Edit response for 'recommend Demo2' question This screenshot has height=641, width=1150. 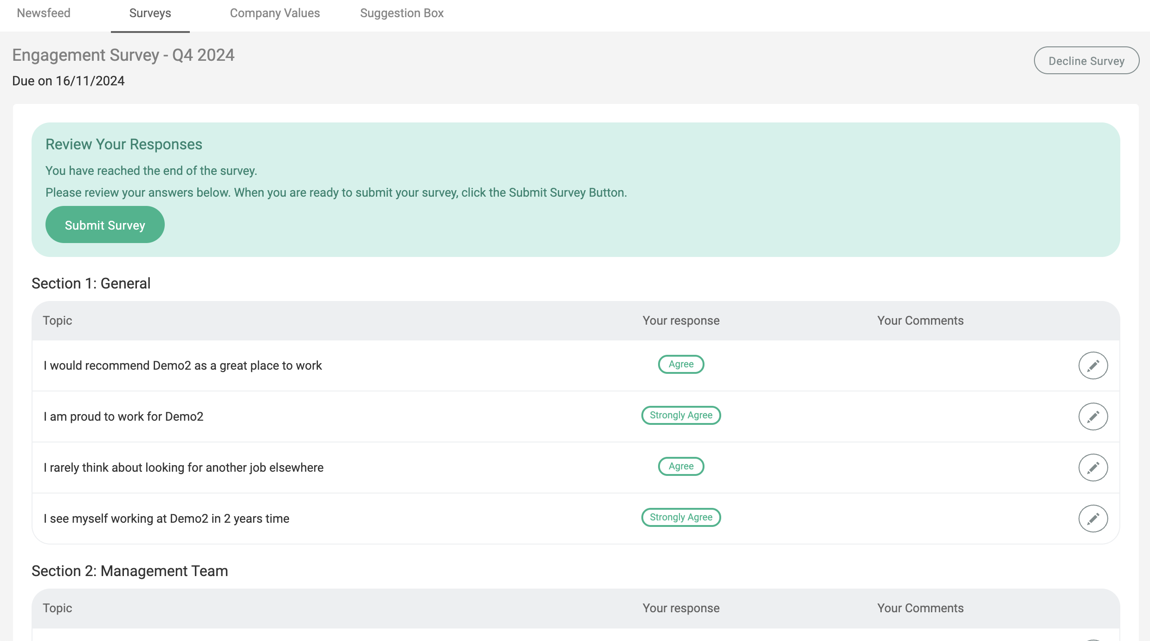[1093, 365]
